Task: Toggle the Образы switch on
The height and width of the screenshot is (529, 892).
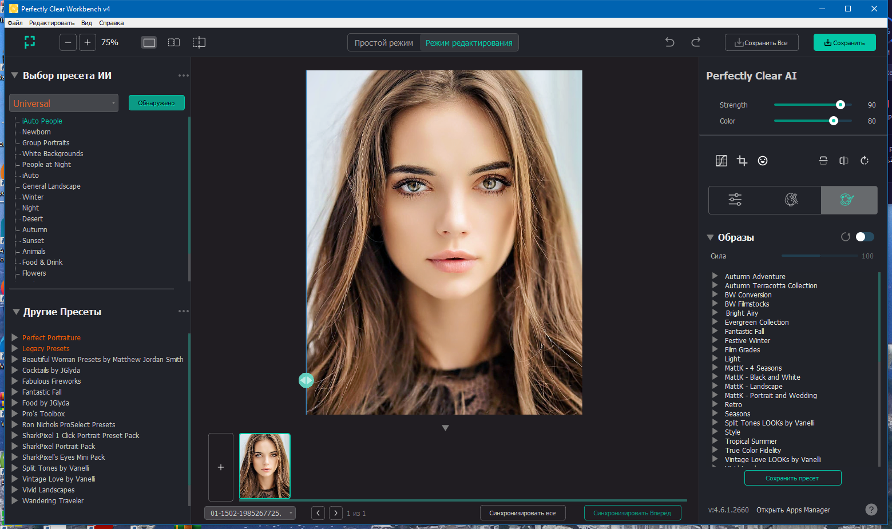Action: tap(865, 237)
